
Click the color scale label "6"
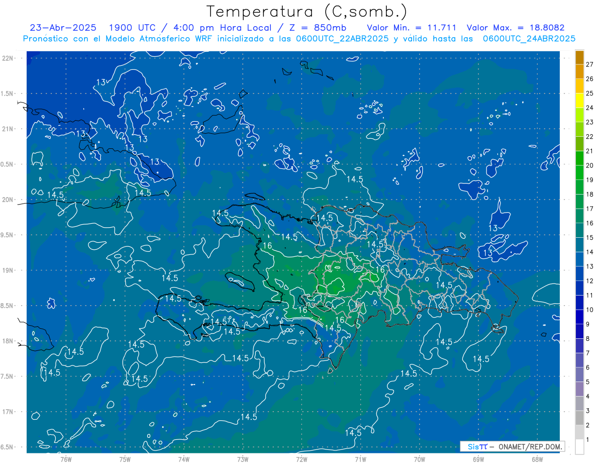587,367
